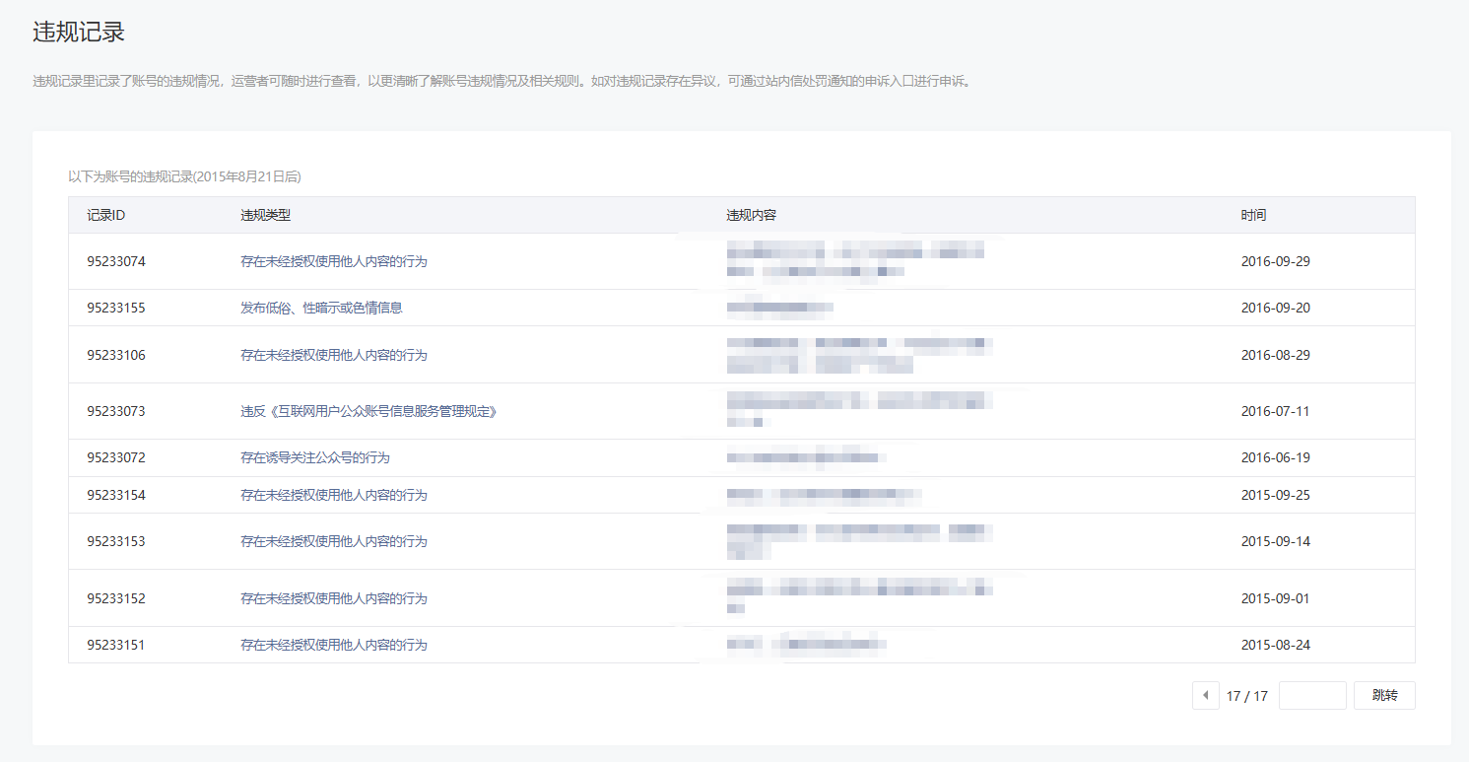Open violation type link dated 2016-08-29
Screen dimensions: 1469x762
tap(334, 355)
